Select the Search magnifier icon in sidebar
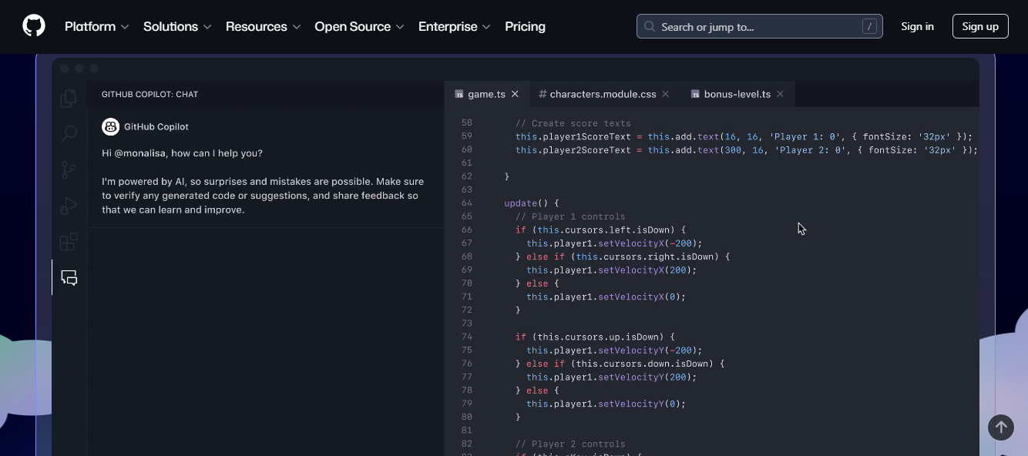The width and height of the screenshot is (1028, 456). coord(69,134)
